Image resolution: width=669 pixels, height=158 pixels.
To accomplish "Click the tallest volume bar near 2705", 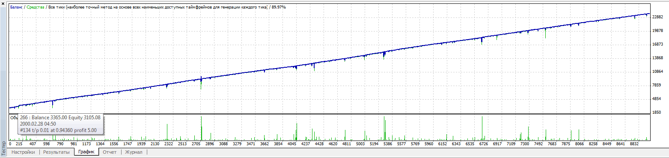I will tap(201, 128).
